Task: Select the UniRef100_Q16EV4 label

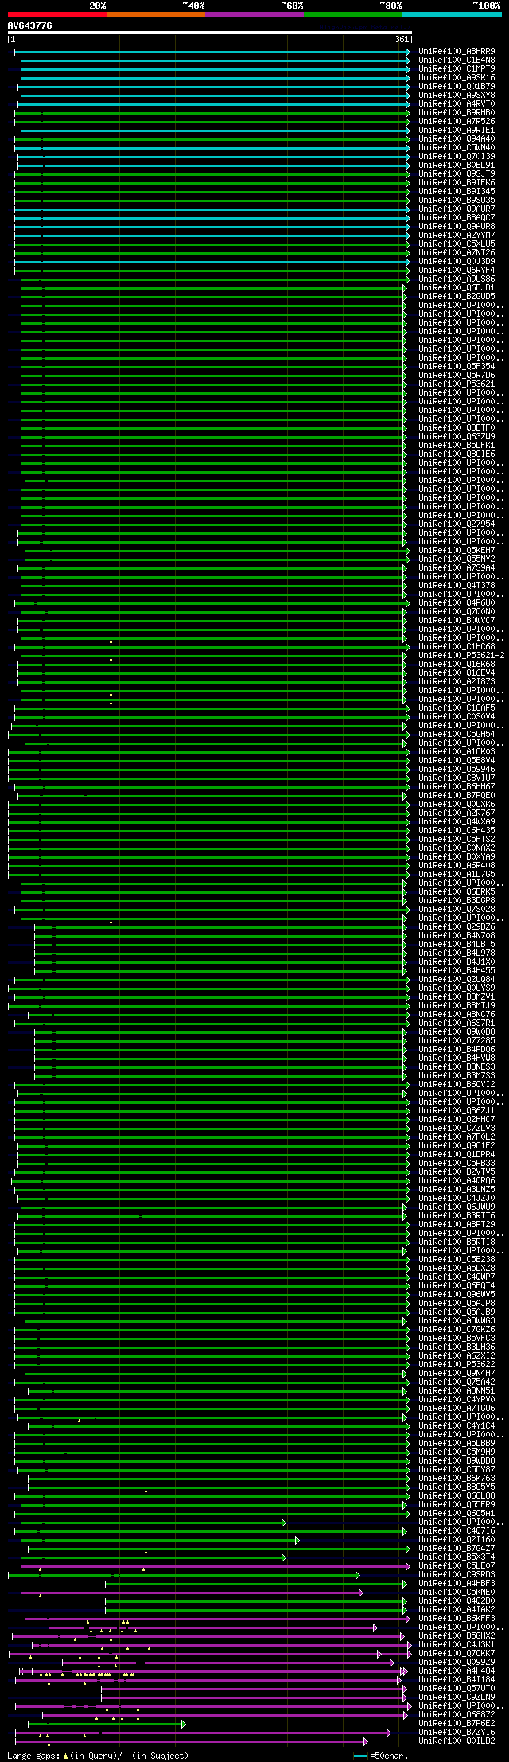Action: pos(457,673)
